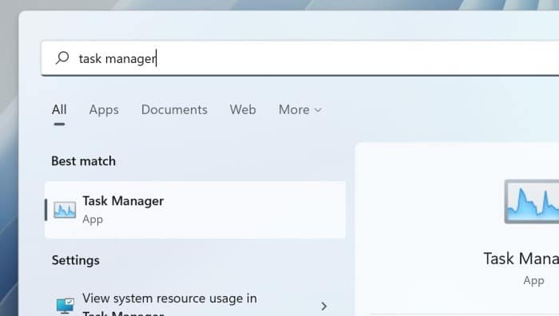Switch to the Apps filter tab
This screenshot has height=316, width=559.
pos(104,110)
